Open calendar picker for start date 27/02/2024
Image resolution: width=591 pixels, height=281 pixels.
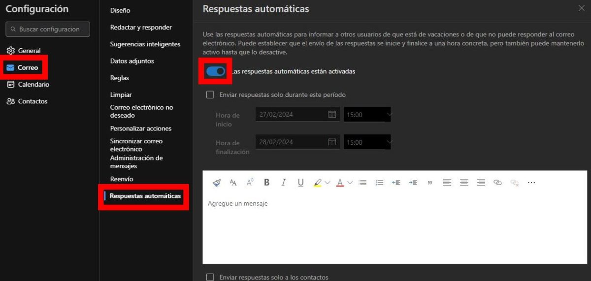[332, 114]
